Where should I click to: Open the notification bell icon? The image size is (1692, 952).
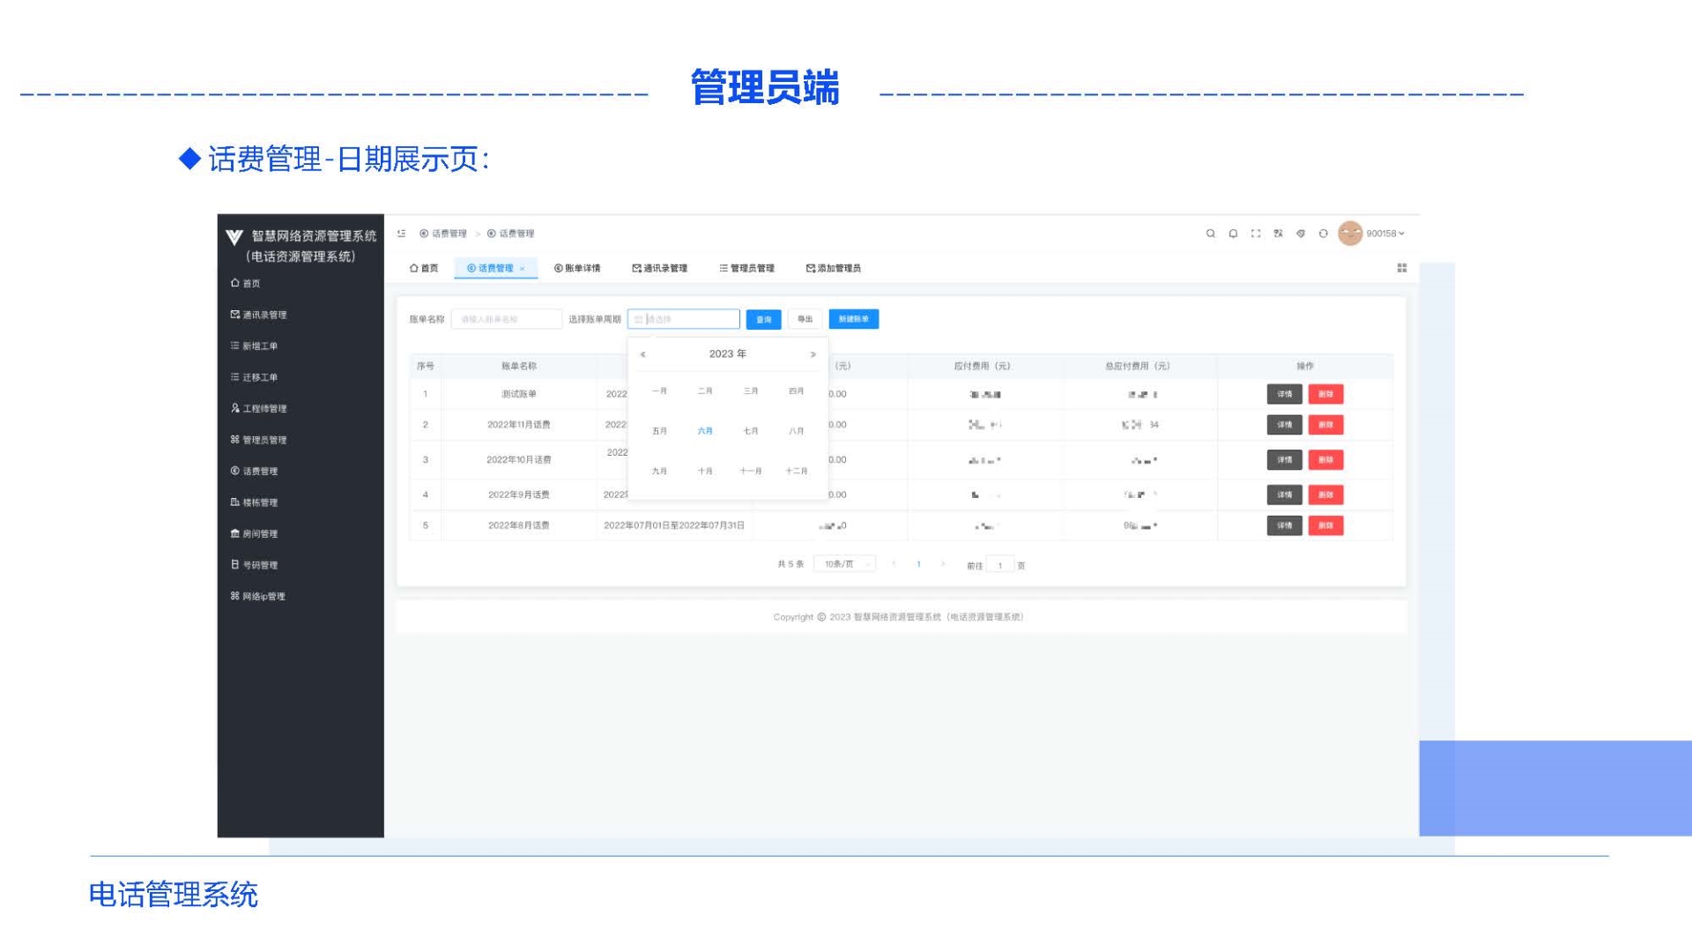(x=1233, y=234)
